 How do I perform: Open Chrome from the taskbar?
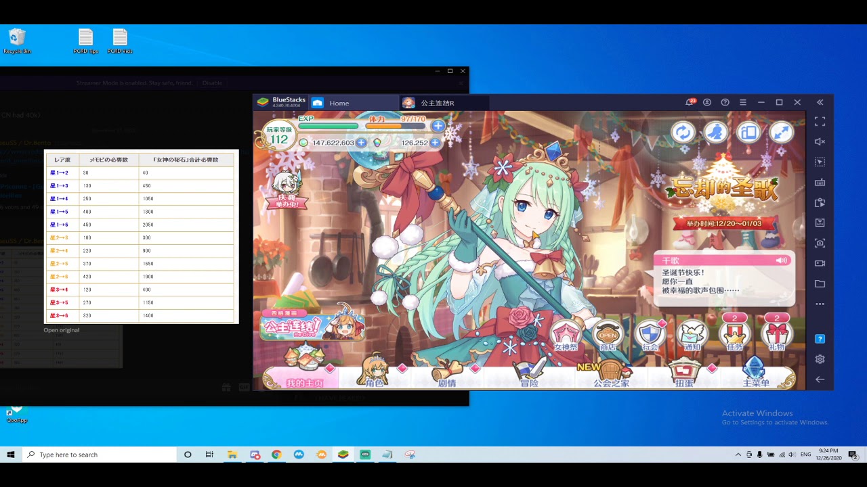276,455
